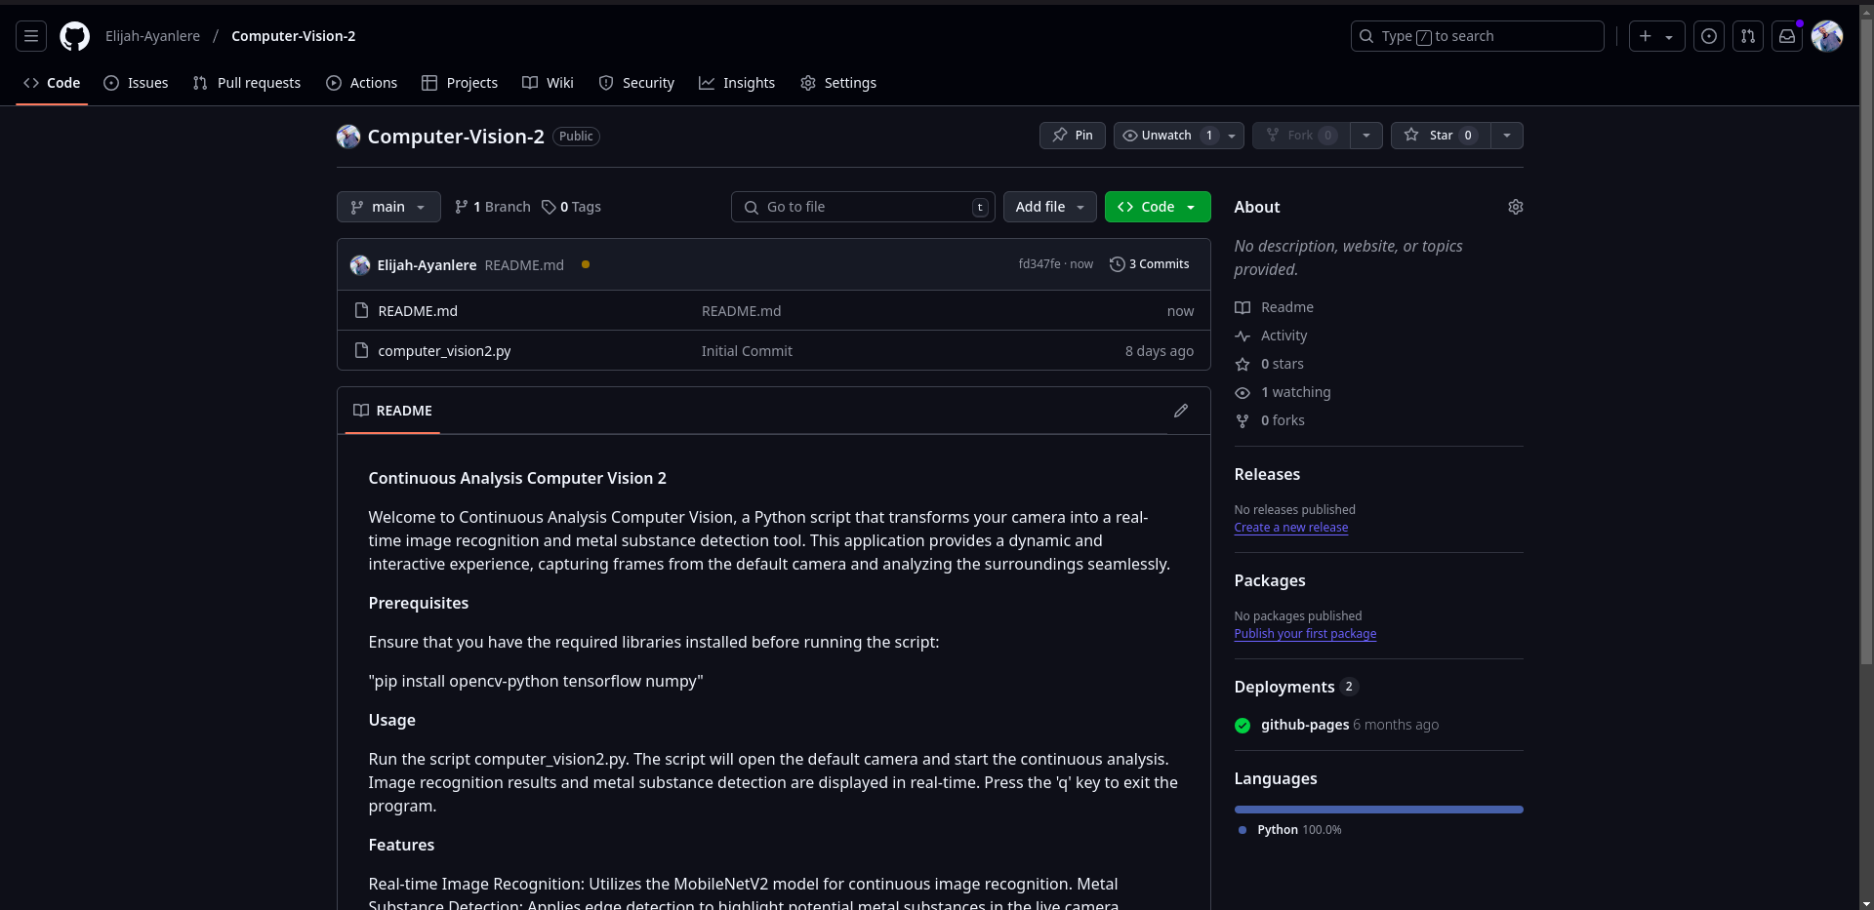Go to the GitHub homepage logo
The image size is (1874, 910).
pyautogui.click(x=74, y=36)
